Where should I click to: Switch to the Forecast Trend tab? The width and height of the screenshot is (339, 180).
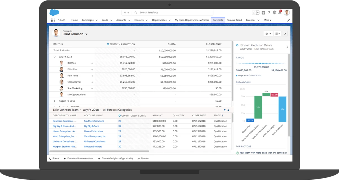point(234,20)
